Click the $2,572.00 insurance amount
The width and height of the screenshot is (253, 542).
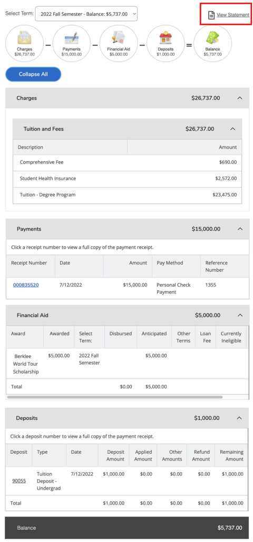click(x=226, y=179)
